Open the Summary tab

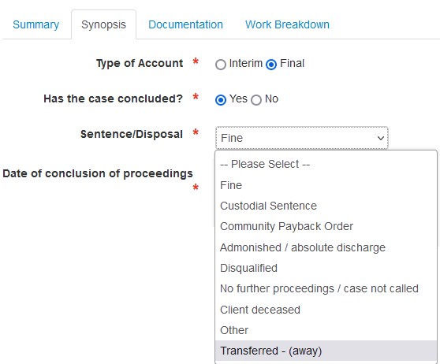pos(36,24)
